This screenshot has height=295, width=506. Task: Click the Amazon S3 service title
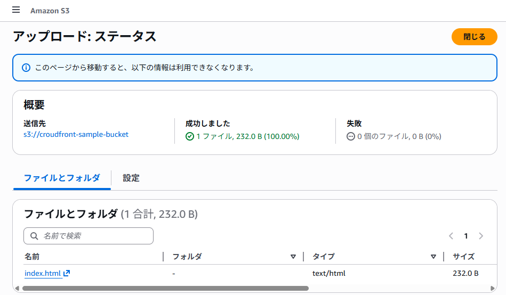(x=50, y=11)
